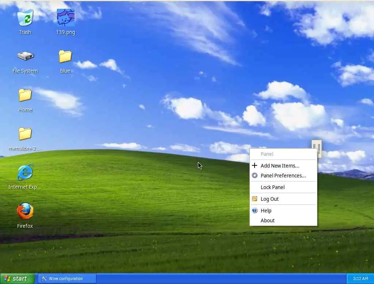Open Panel Preferences from context menu
The image size is (374, 284).
[x=283, y=176]
